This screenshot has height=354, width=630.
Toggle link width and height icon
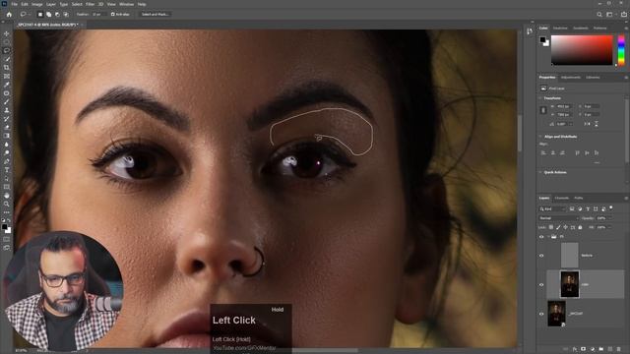pyautogui.click(x=543, y=110)
